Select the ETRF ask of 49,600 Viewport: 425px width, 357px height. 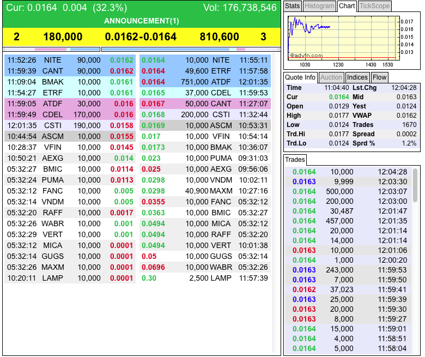[205, 71]
